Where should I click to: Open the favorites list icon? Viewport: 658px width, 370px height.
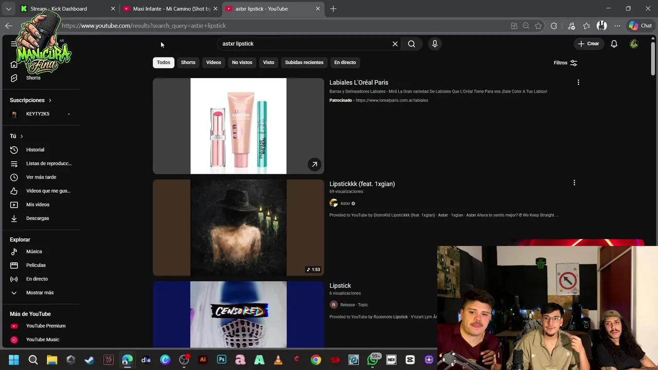[x=587, y=26]
